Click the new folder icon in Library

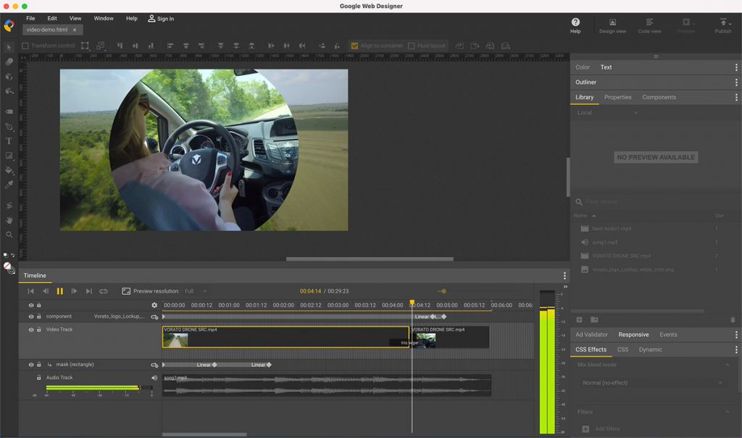click(594, 320)
